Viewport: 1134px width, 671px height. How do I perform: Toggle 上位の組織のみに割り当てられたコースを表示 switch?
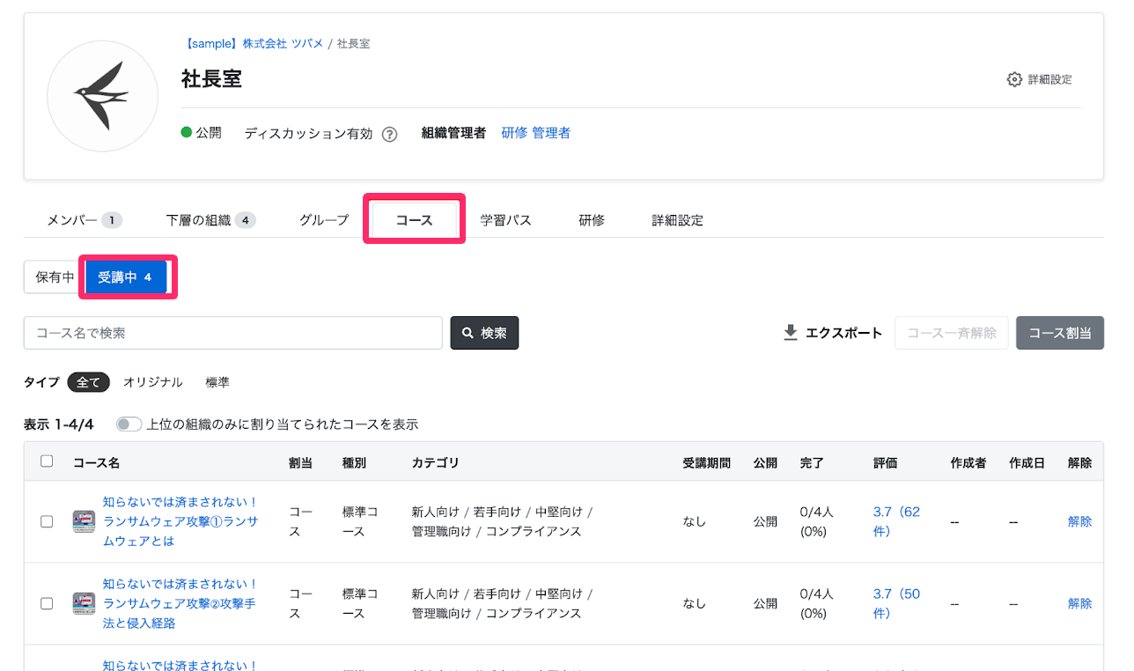click(129, 424)
